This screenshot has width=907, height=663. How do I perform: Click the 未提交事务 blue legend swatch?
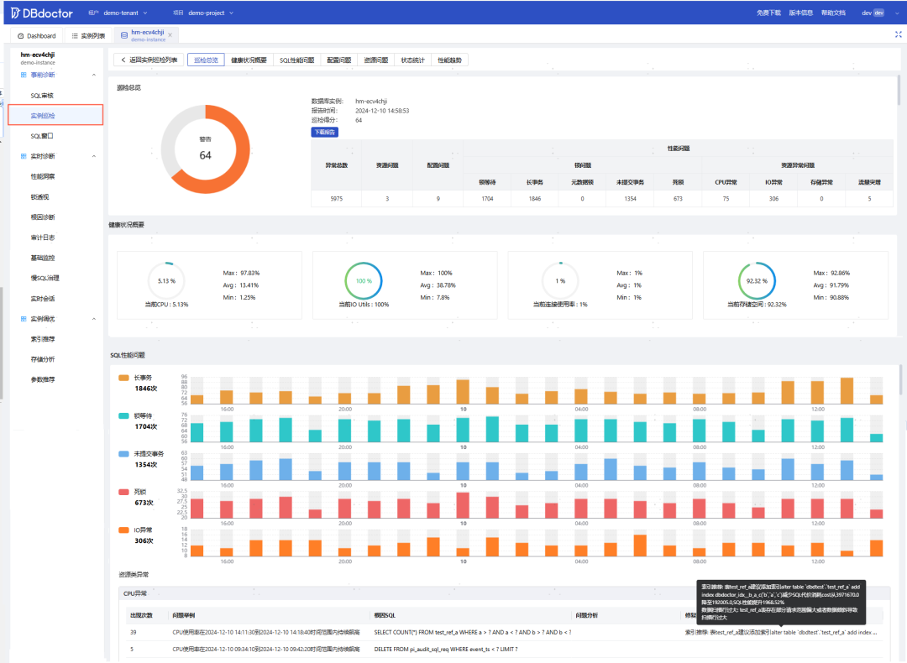tap(123, 454)
